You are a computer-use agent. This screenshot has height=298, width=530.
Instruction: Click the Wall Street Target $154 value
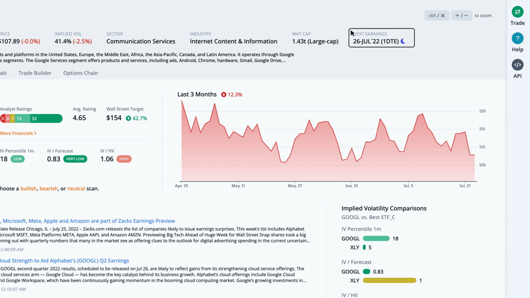pos(114,118)
